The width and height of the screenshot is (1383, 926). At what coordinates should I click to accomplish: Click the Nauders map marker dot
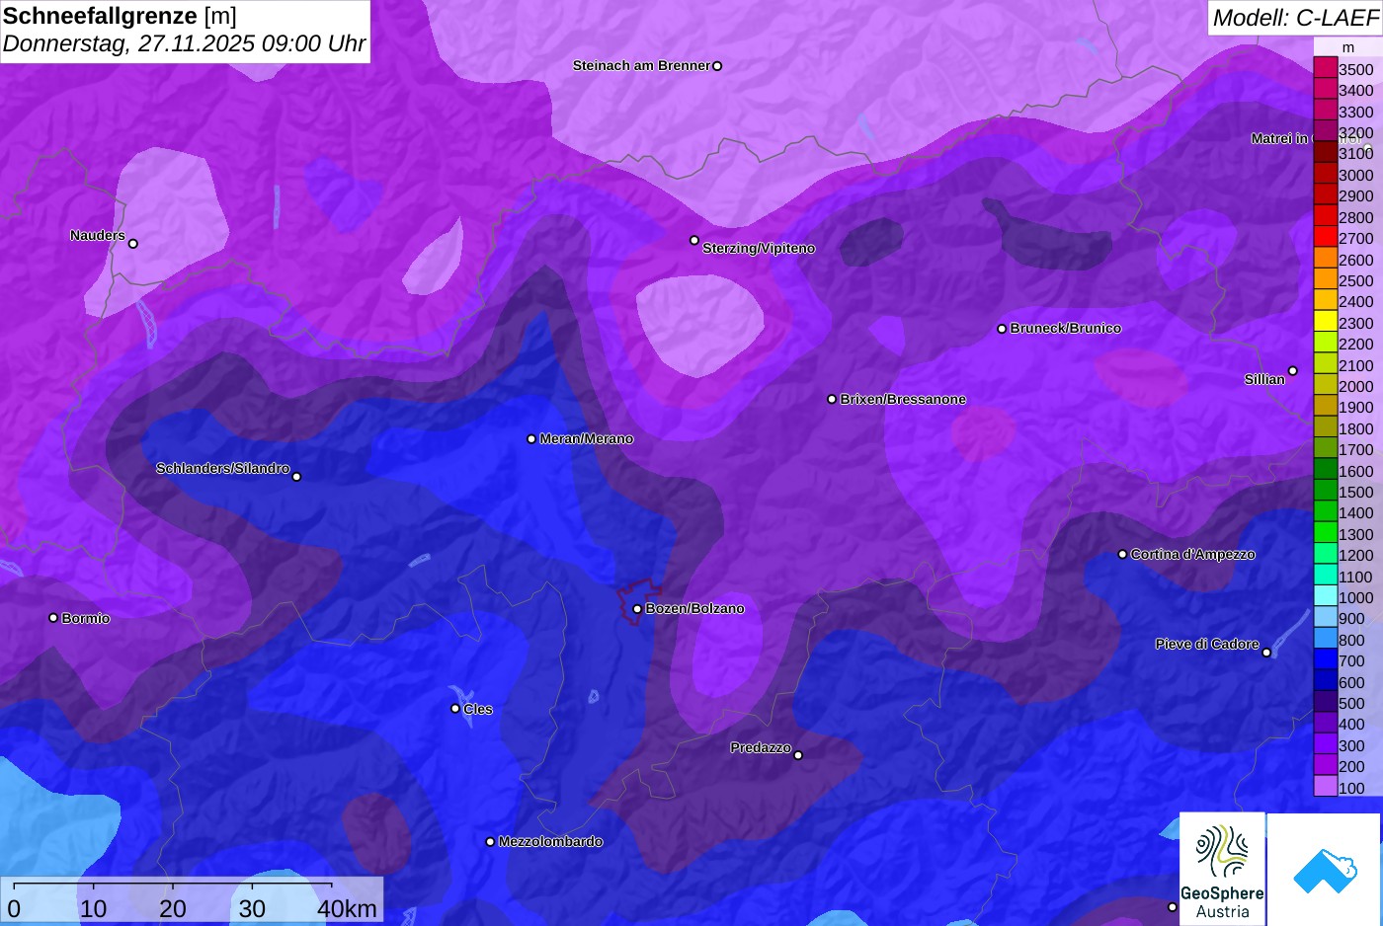[x=133, y=244]
